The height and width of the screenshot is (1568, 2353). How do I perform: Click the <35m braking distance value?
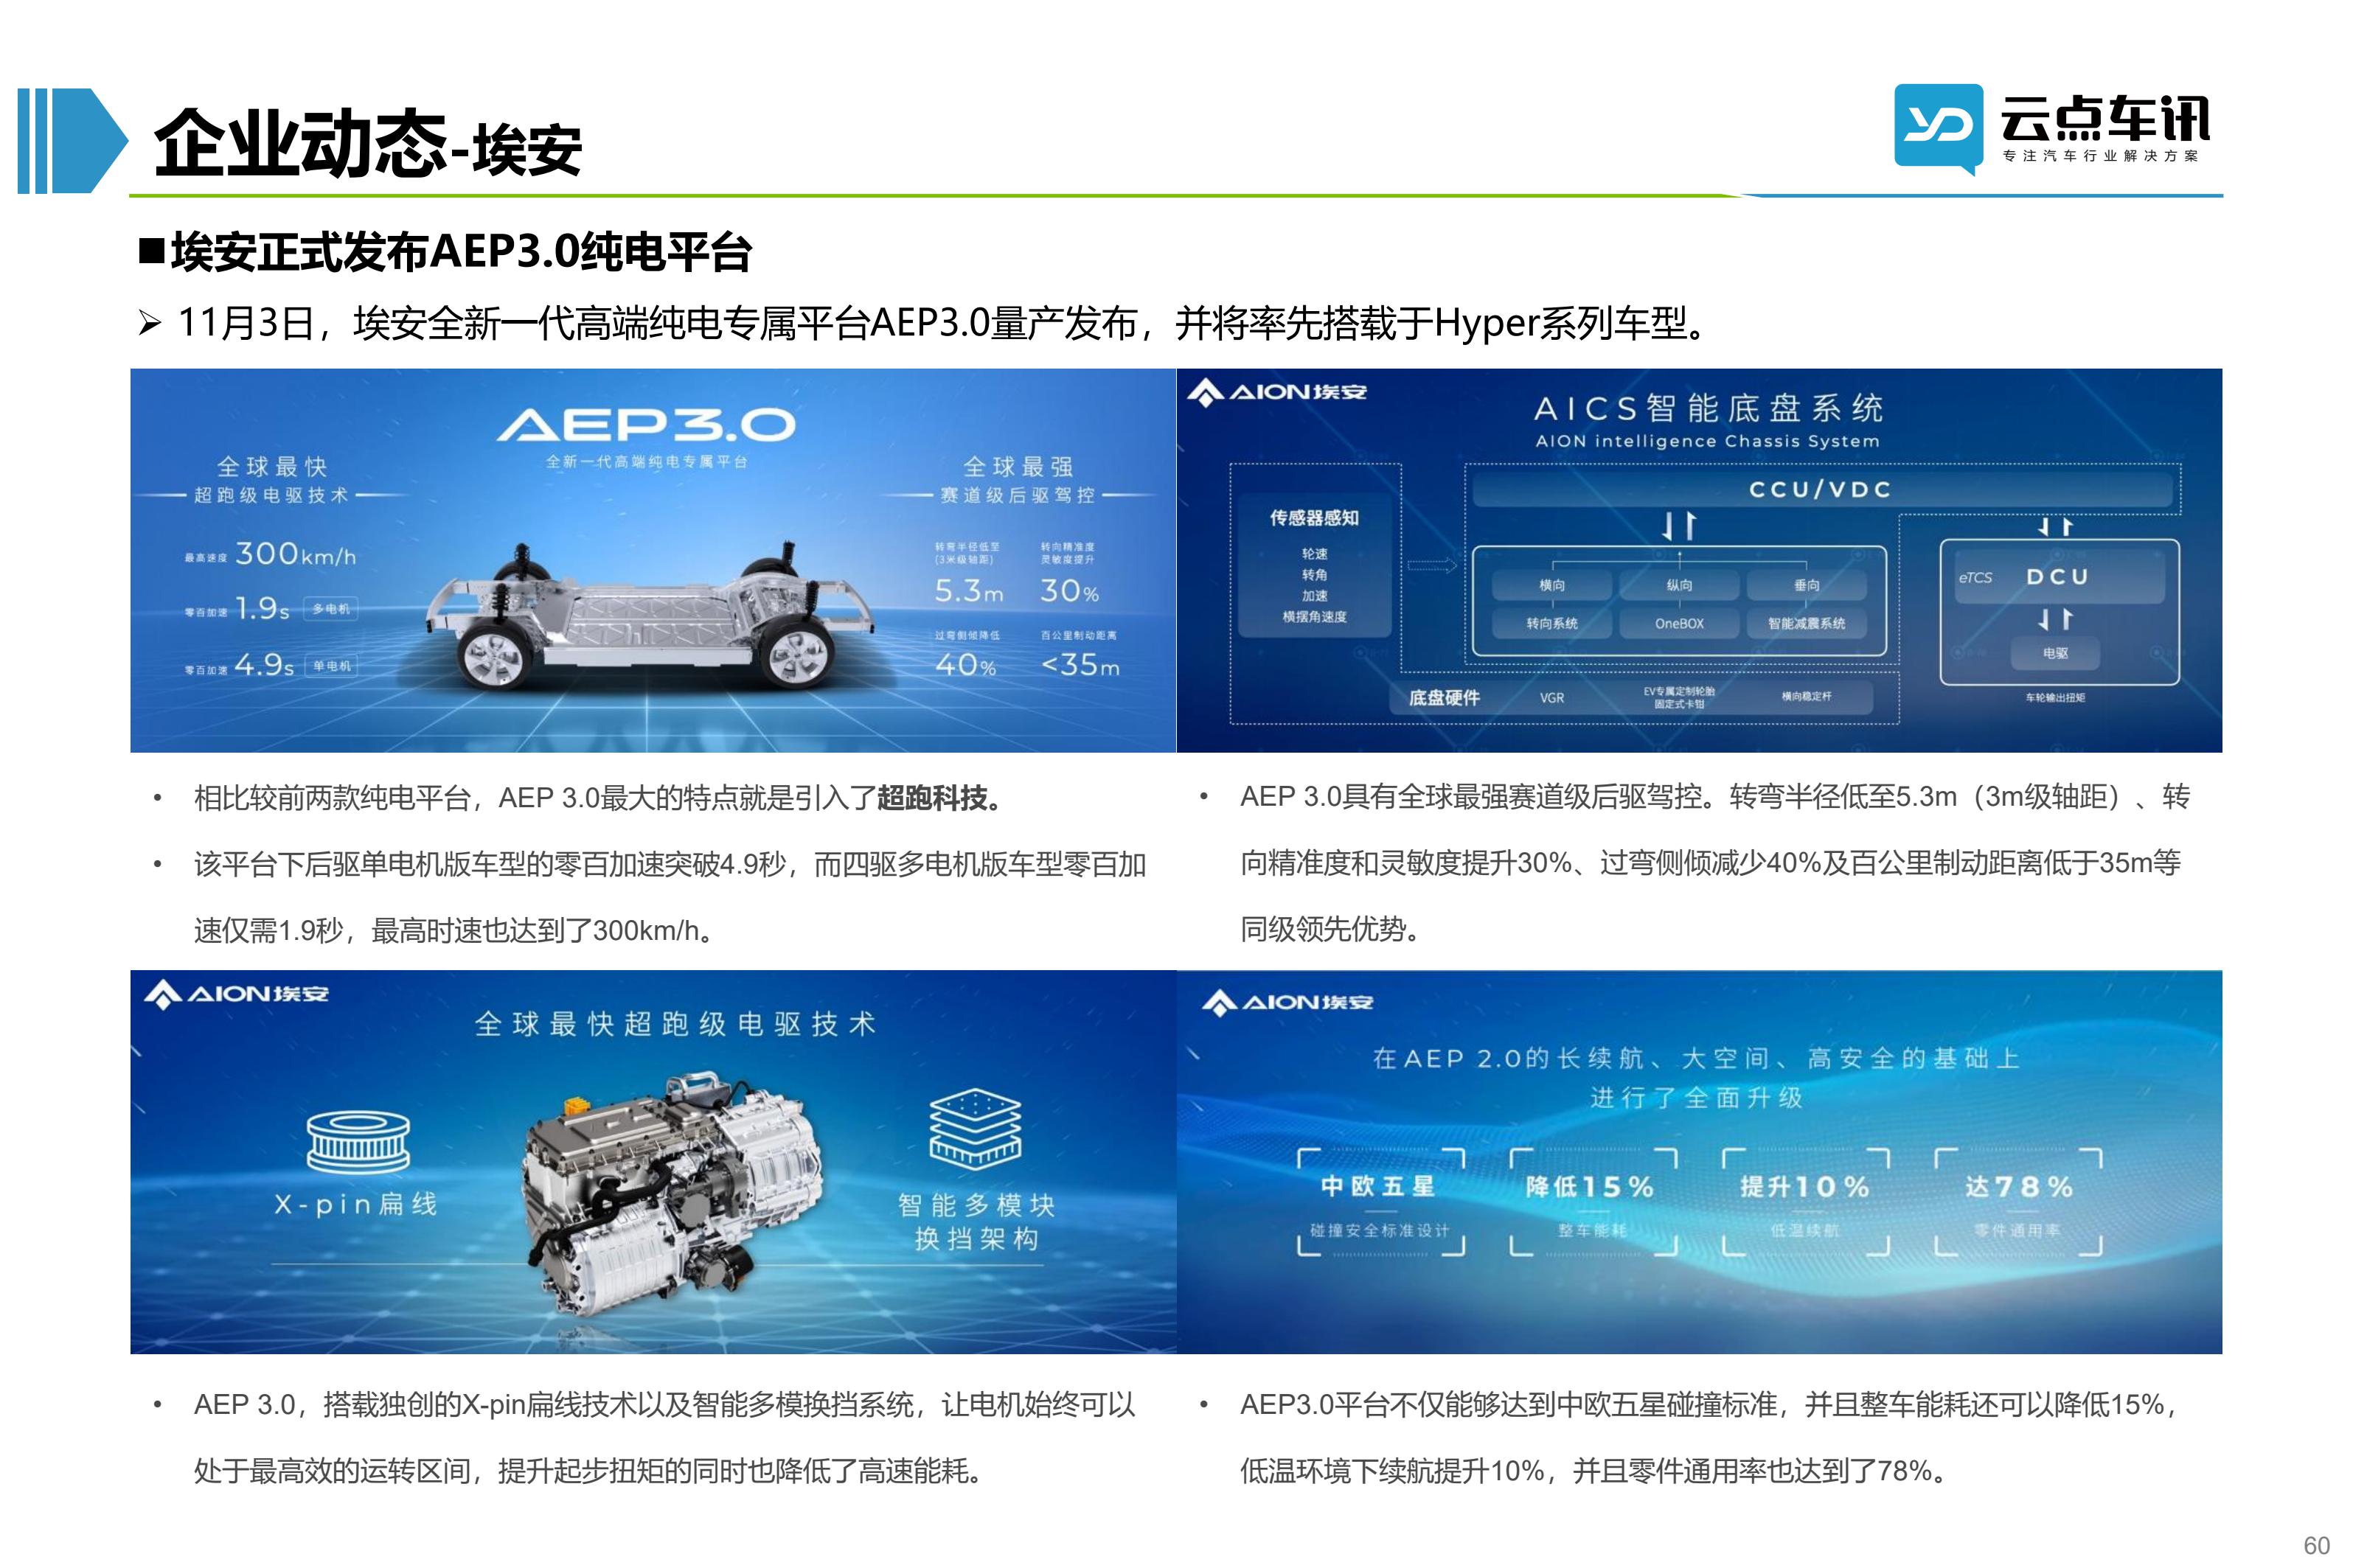pos(1080,665)
